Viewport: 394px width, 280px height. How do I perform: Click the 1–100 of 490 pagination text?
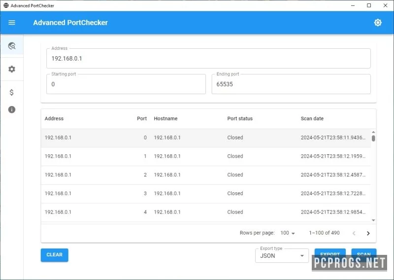click(x=324, y=233)
